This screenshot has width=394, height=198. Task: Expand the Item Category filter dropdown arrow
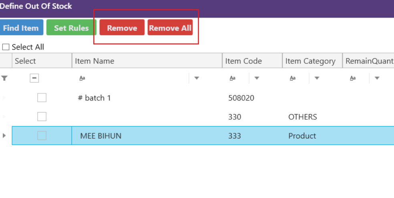point(317,78)
